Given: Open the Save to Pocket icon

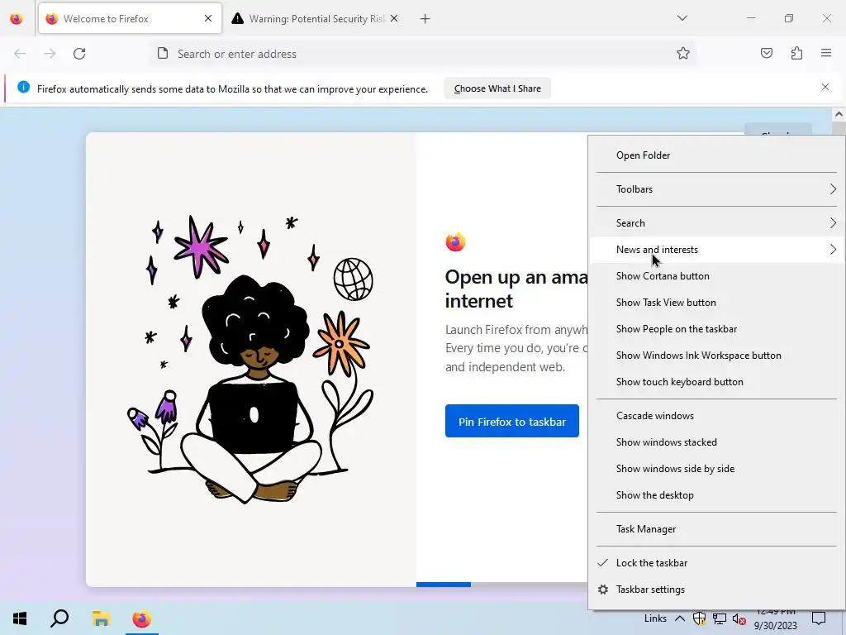Looking at the screenshot, I should (767, 54).
